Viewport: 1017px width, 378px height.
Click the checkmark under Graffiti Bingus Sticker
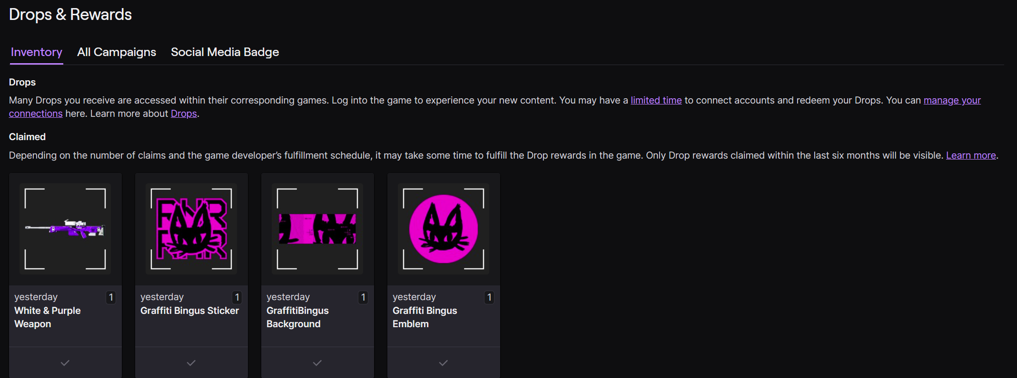click(191, 363)
